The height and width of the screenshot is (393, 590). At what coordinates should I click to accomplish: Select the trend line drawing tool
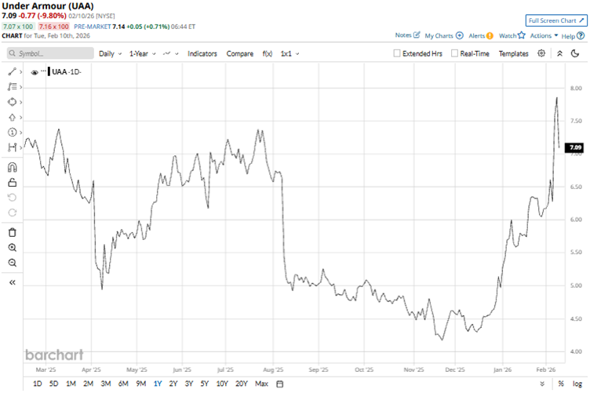pos(12,71)
